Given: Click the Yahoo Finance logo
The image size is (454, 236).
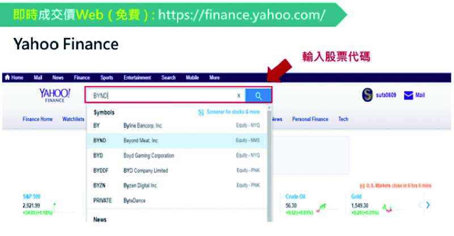Looking at the screenshot, I should [x=54, y=95].
